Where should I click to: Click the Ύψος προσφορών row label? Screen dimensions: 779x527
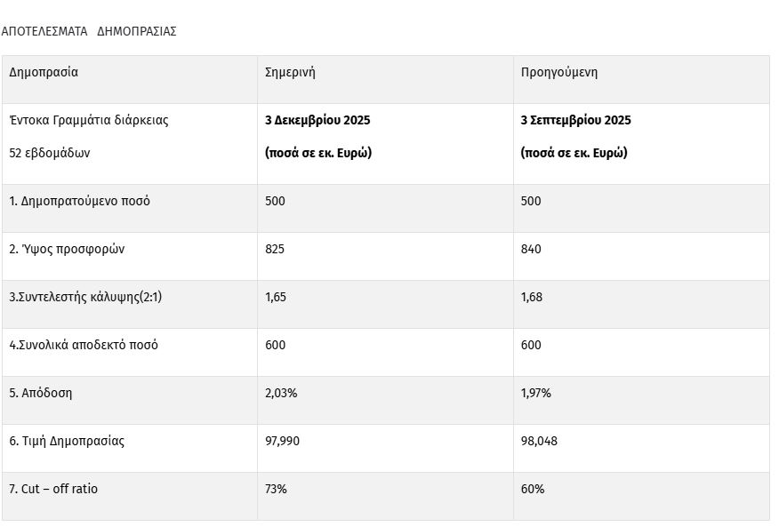[67, 249]
